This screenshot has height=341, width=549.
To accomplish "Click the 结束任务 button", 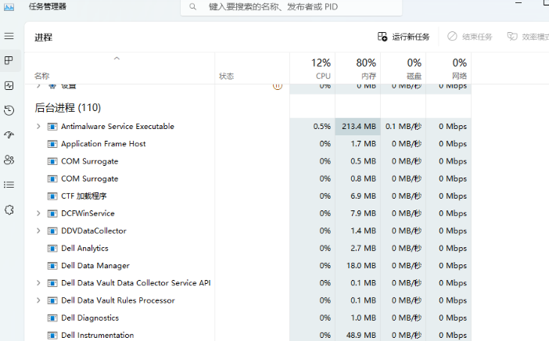I will coord(470,37).
